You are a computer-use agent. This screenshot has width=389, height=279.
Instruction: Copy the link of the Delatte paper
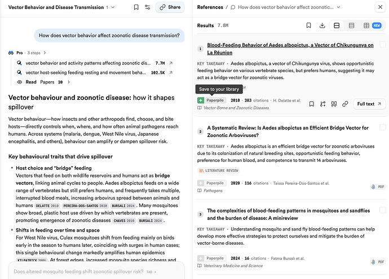click(x=345, y=104)
